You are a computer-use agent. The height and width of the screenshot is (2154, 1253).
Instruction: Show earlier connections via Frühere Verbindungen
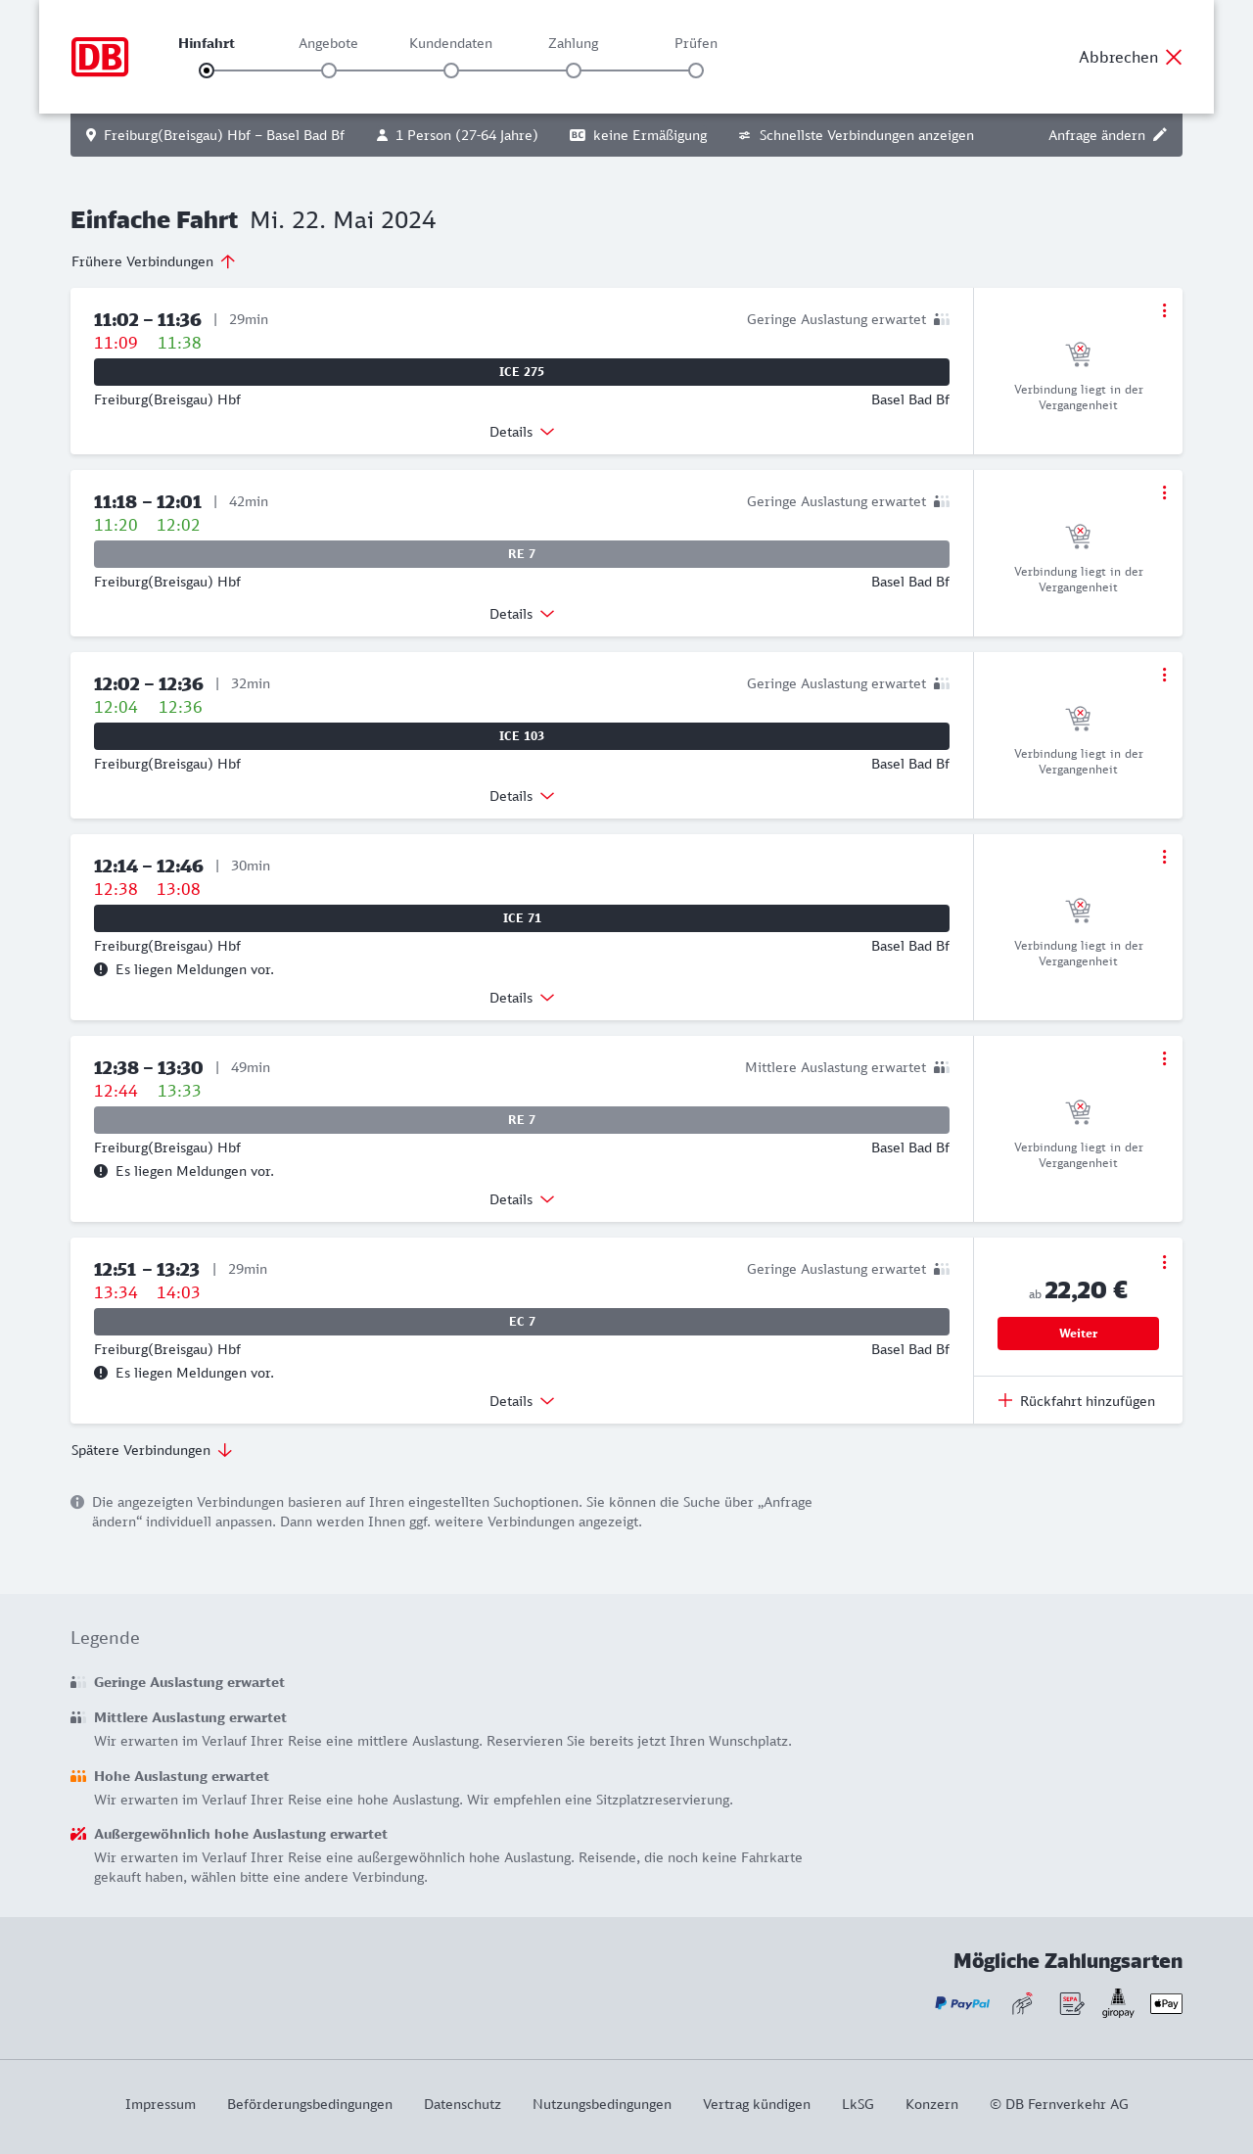[x=154, y=261]
